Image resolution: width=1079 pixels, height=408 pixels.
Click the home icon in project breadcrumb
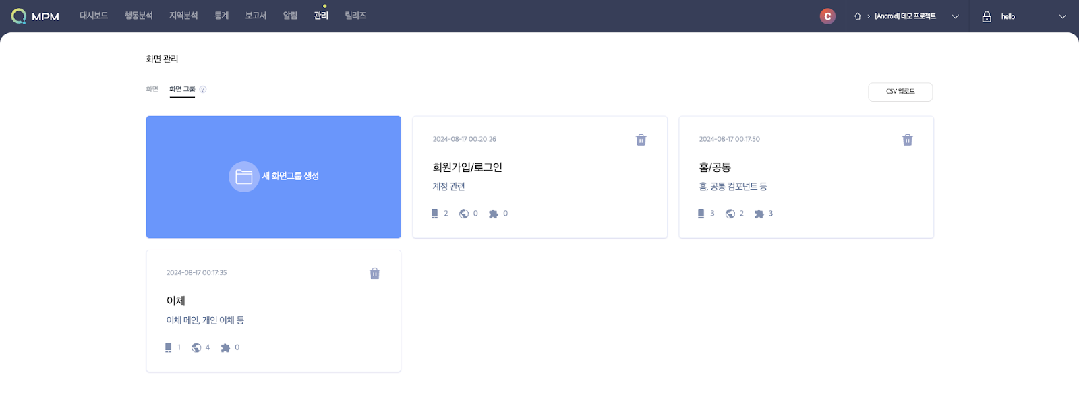(858, 16)
